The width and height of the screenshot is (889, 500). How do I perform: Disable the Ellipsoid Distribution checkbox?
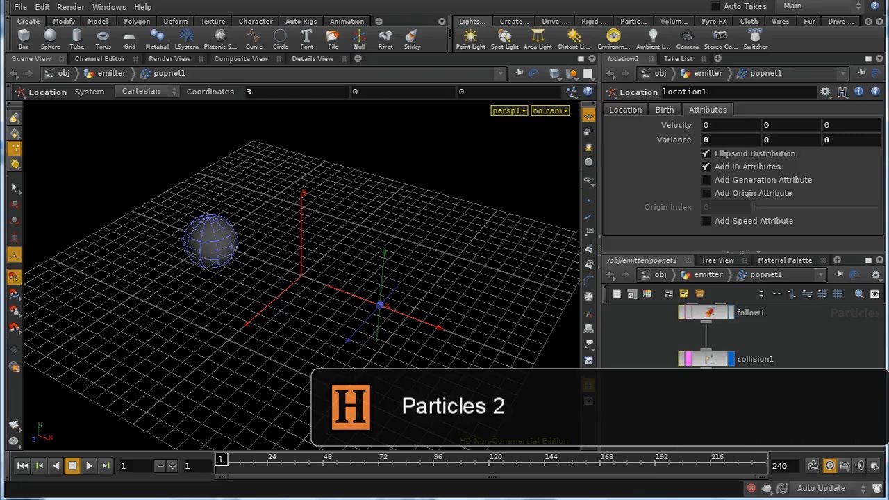coord(706,153)
